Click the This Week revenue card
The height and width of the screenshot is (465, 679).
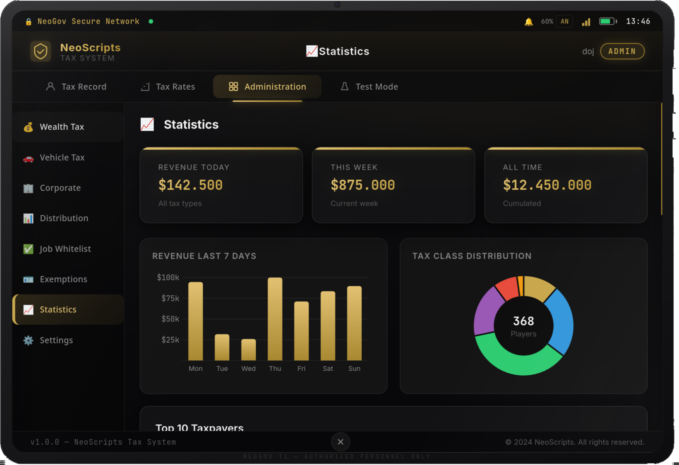(393, 185)
